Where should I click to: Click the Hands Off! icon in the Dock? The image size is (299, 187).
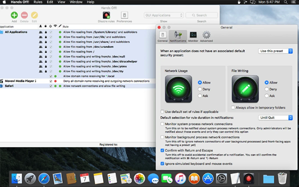pos(249,179)
